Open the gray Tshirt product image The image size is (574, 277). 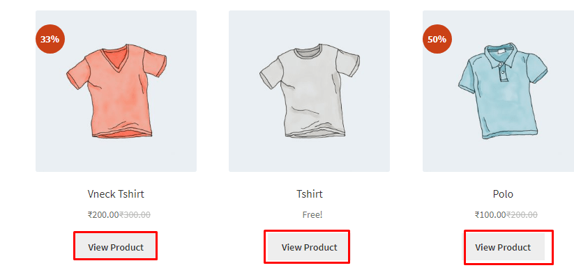[310, 91]
